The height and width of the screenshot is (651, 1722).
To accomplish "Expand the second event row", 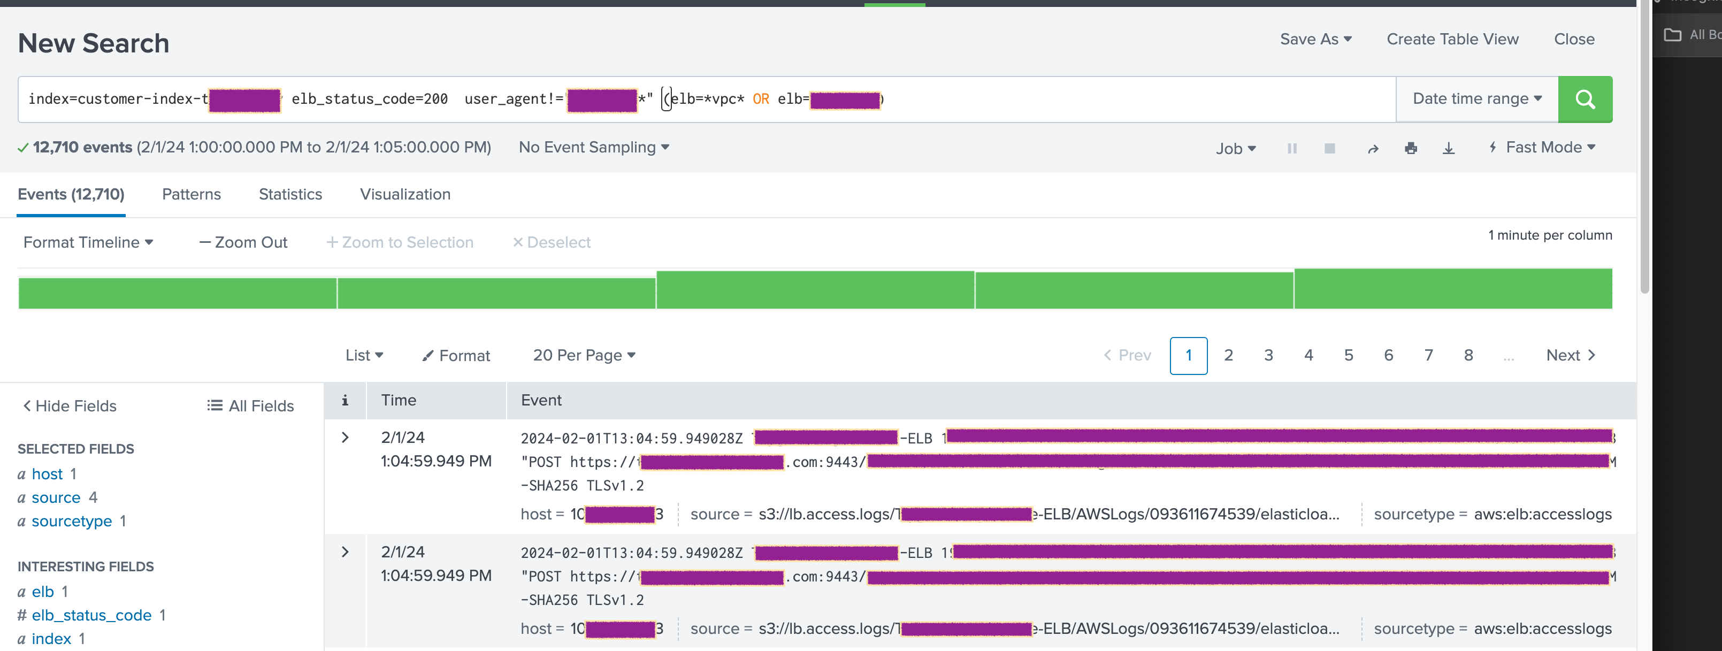I will pyautogui.click(x=345, y=552).
